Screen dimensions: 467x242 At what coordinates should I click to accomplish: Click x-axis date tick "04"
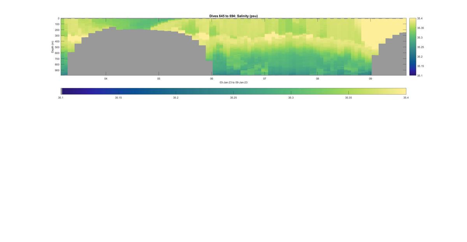pos(106,79)
